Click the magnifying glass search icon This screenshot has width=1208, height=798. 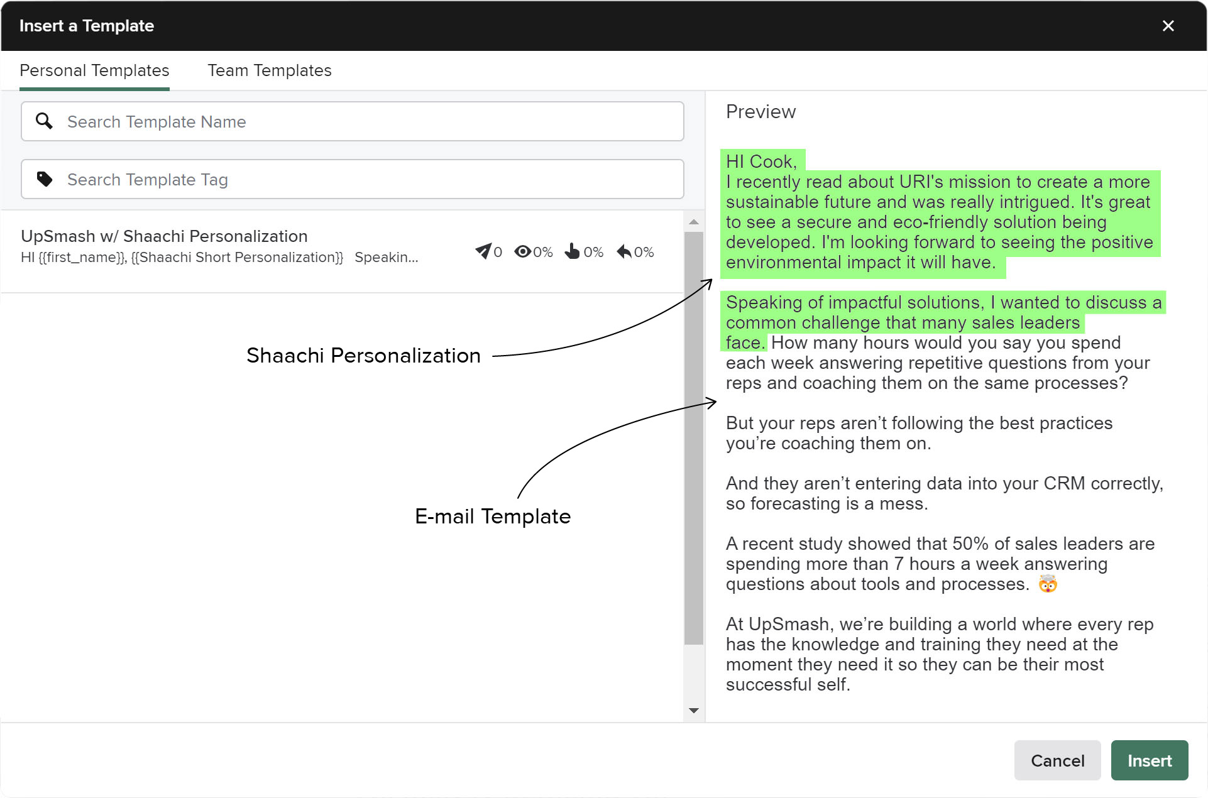(x=44, y=121)
